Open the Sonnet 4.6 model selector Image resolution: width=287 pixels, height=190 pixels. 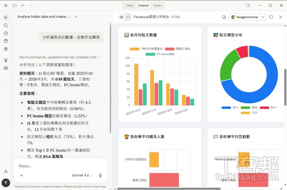[82, 175]
